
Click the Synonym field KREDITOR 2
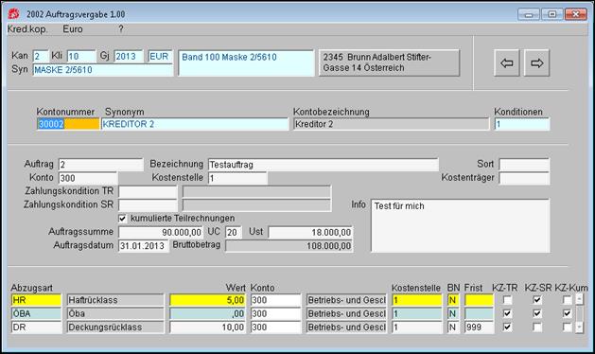tap(195, 124)
